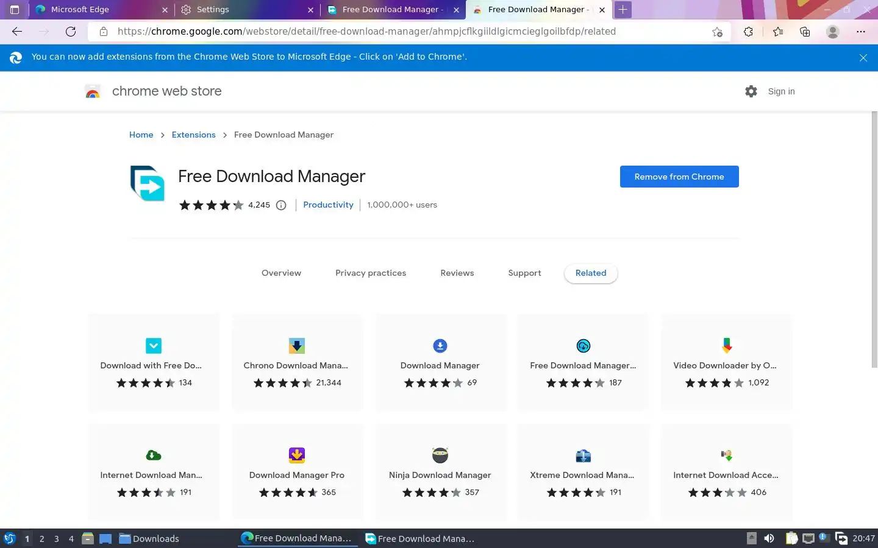Switch to the Overview tab
Screen dimensions: 878x548
[x=281, y=273]
